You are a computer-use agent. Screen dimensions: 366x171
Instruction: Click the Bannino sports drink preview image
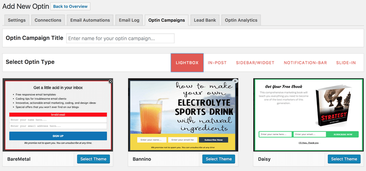click(183, 115)
